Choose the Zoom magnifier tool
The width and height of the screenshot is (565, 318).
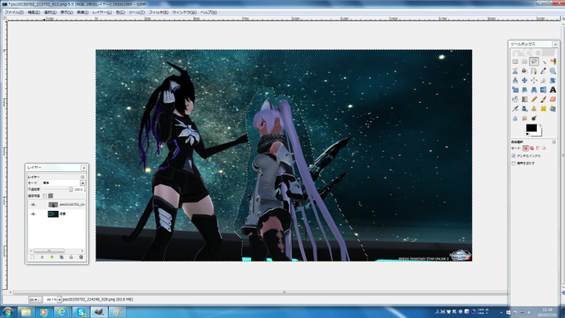(553, 71)
